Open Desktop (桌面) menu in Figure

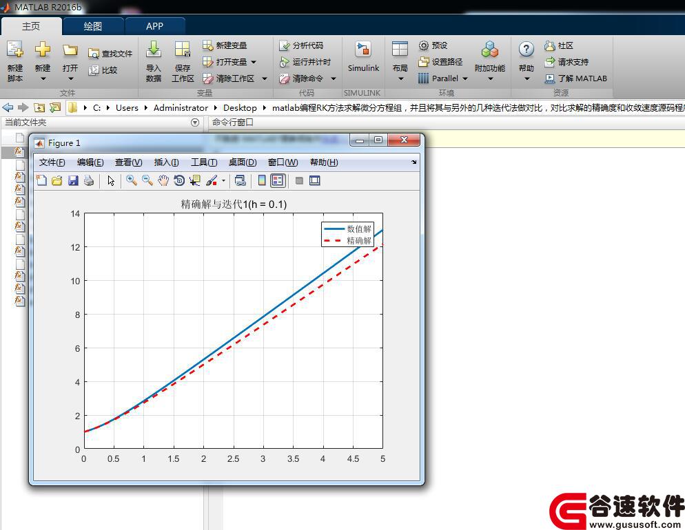243,162
